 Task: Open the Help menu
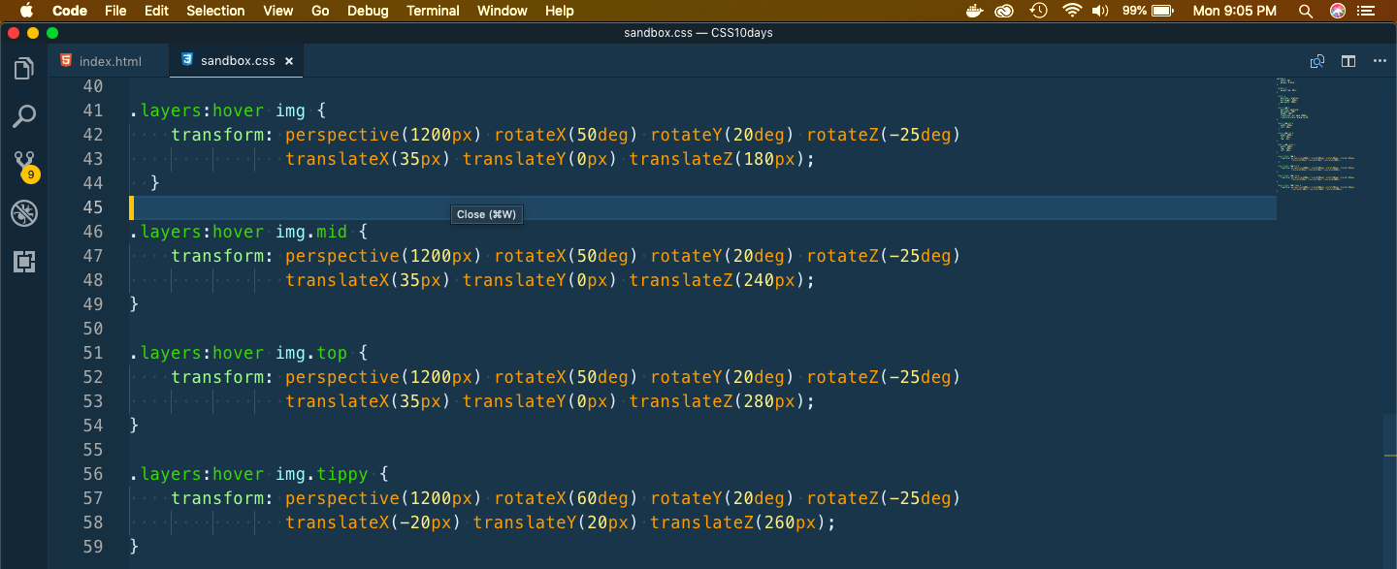point(560,11)
